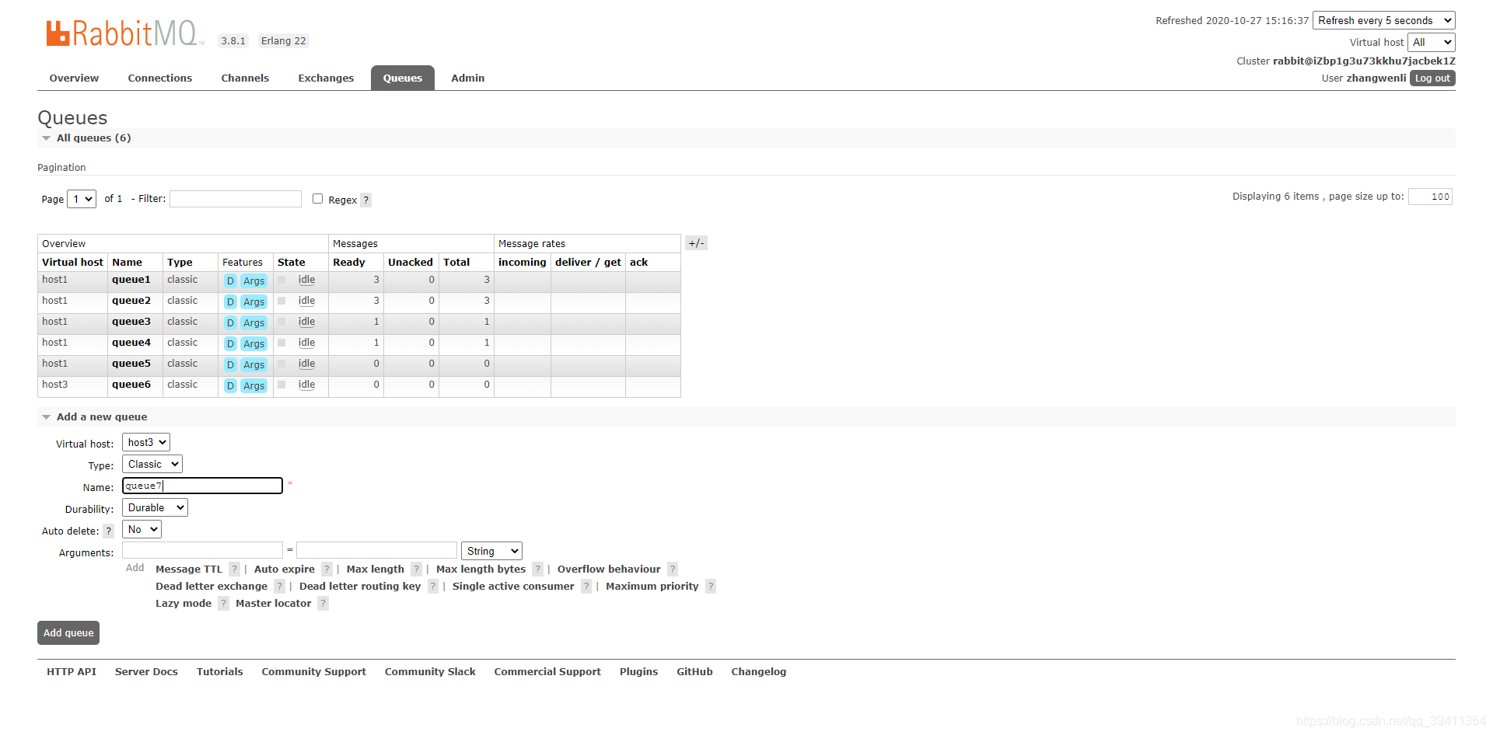
Task: Open the Auto delete No dropdown
Action: (142, 529)
